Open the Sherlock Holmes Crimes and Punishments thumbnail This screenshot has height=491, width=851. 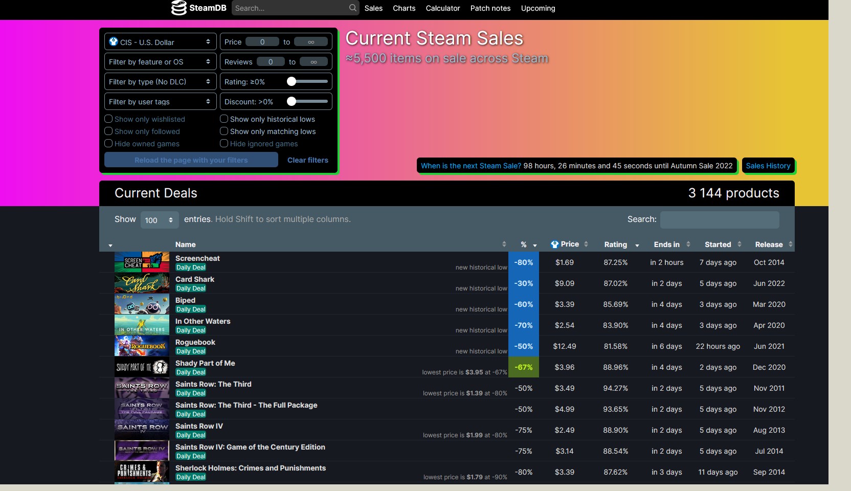(142, 472)
